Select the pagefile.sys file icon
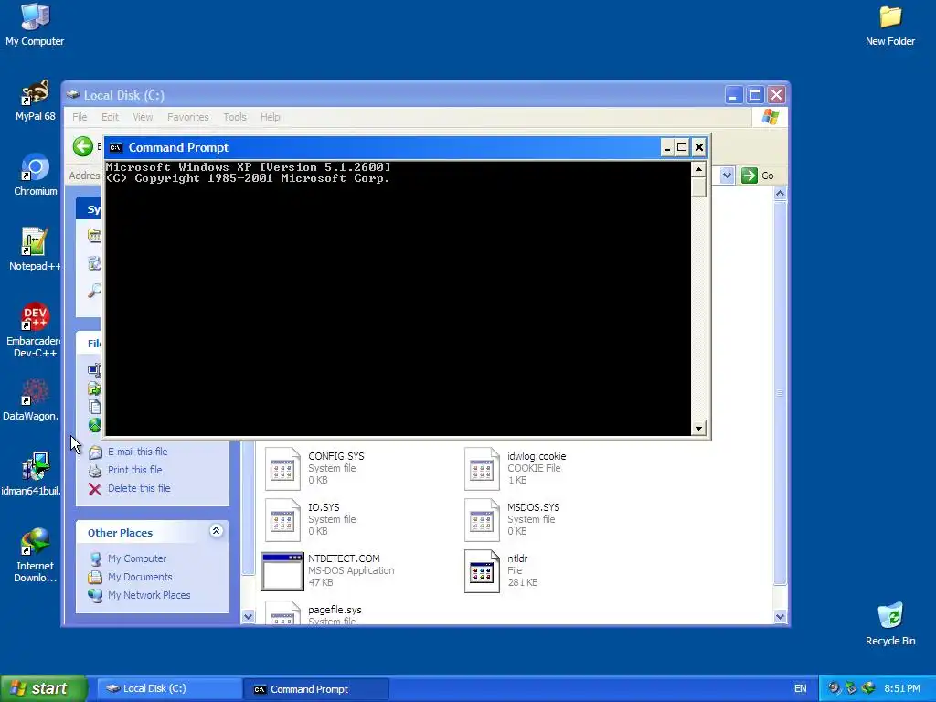This screenshot has width=936, height=702. (282, 613)
